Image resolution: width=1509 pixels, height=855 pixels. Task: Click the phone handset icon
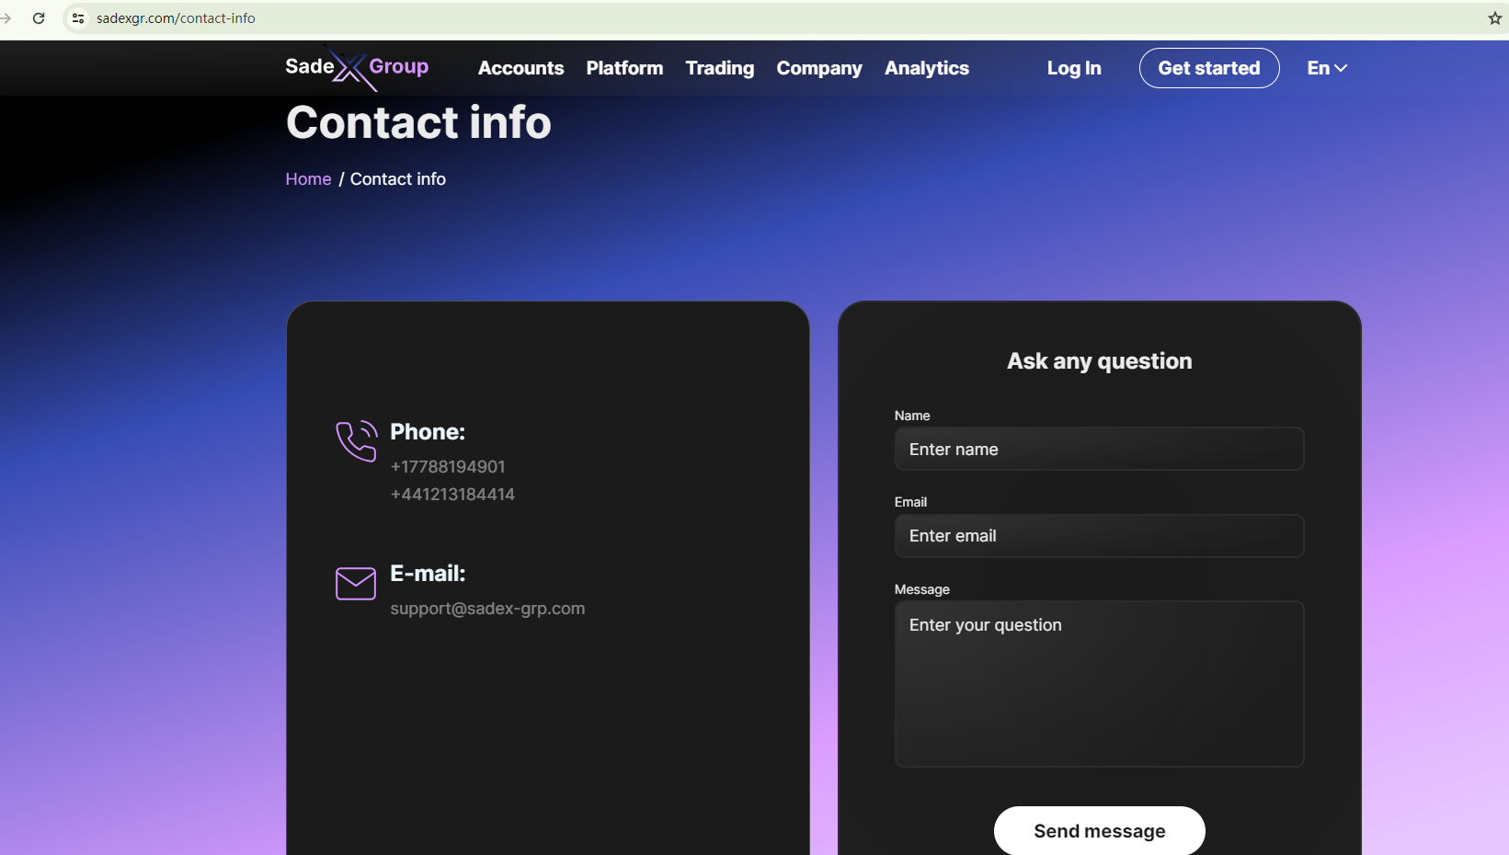point(356,440)
